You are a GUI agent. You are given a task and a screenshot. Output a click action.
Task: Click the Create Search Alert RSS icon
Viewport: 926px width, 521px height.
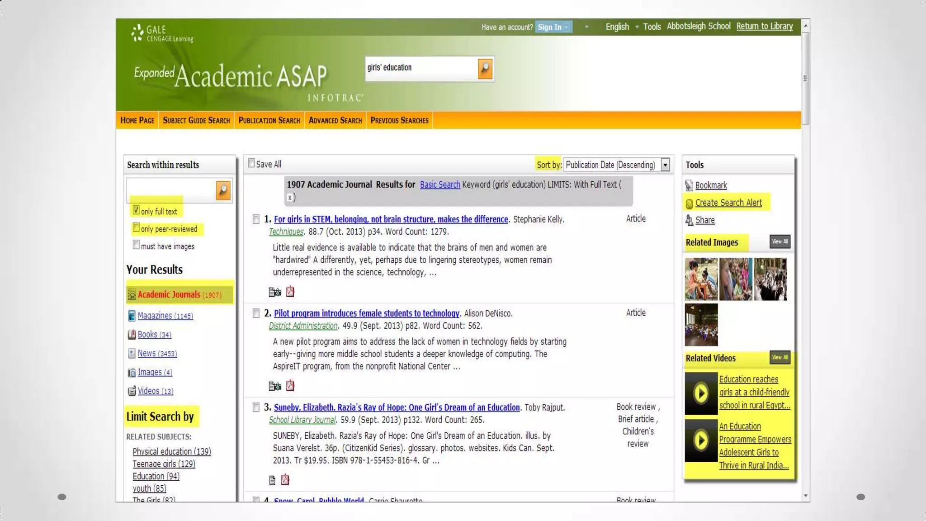(689, 204)
